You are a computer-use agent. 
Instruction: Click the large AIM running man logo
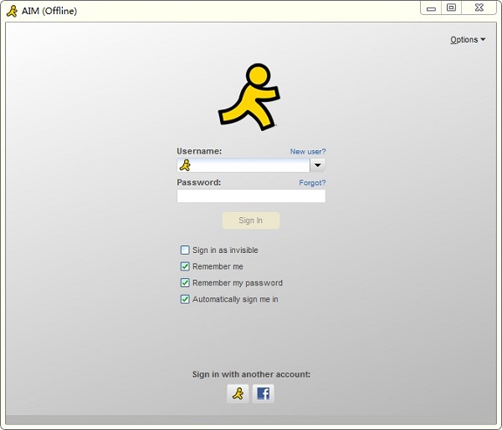pyautogui.click(x=249, y=97)
